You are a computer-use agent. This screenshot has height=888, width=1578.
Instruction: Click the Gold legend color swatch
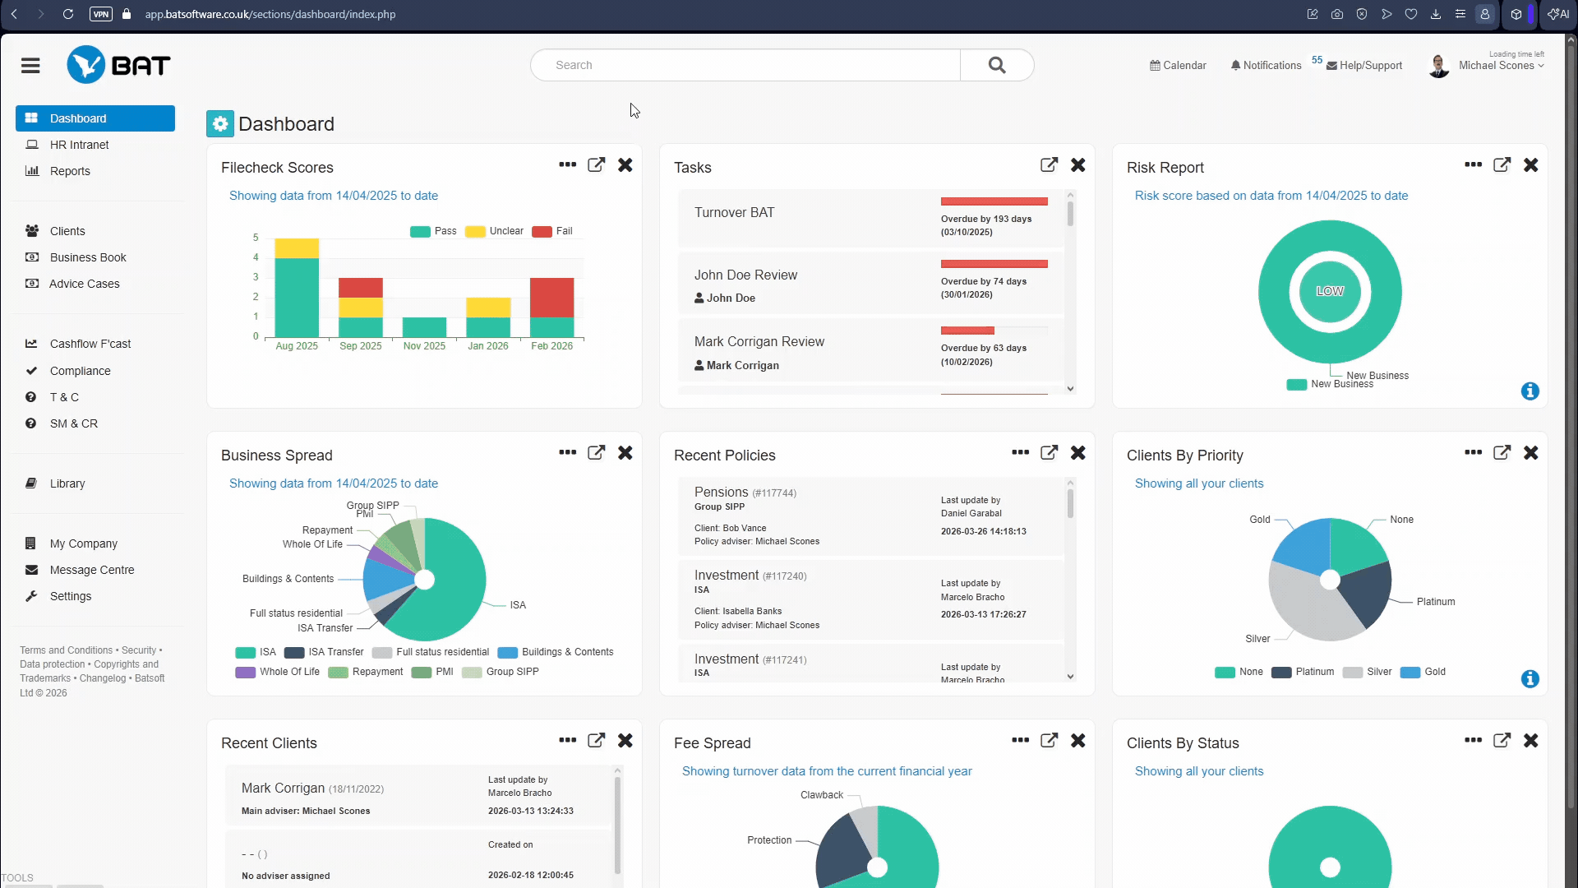(x=1410, y=673)
